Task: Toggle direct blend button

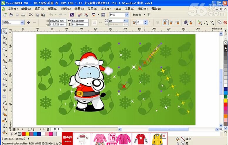Action: coord(165,23)
